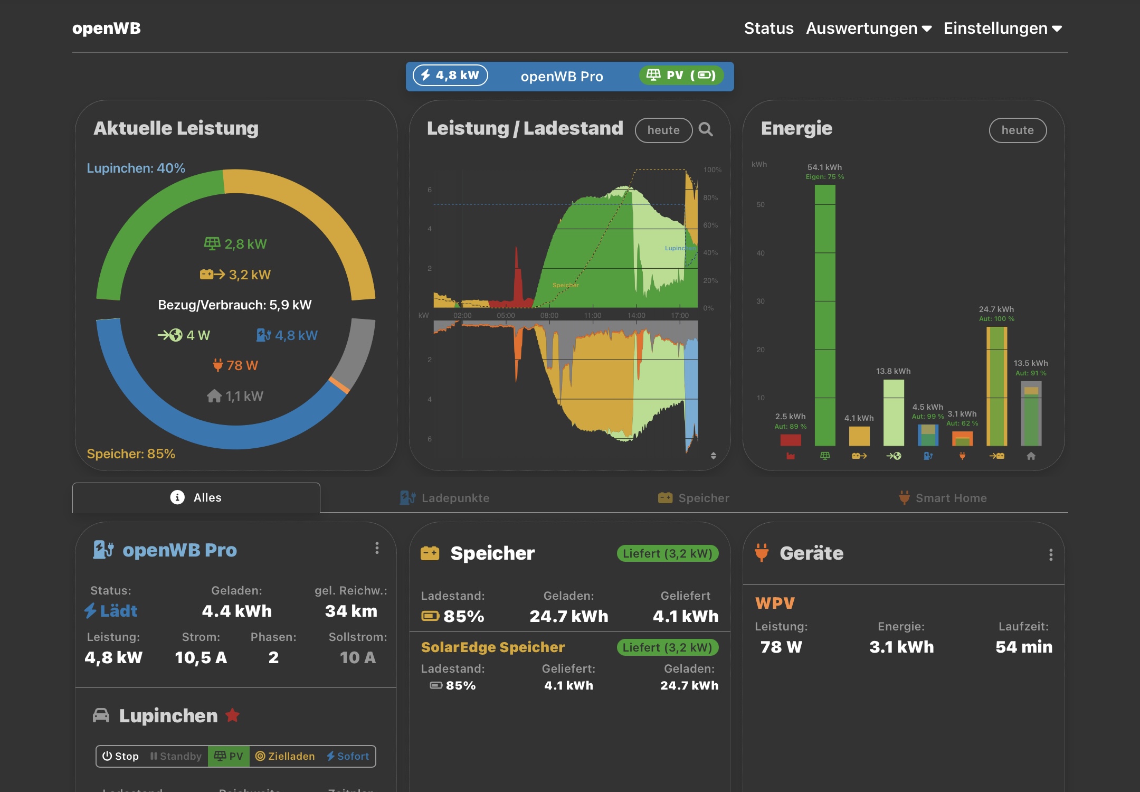Select Sofort charge mode
Viewport: 1140px width, 792px height.
(x=348, y=756)
